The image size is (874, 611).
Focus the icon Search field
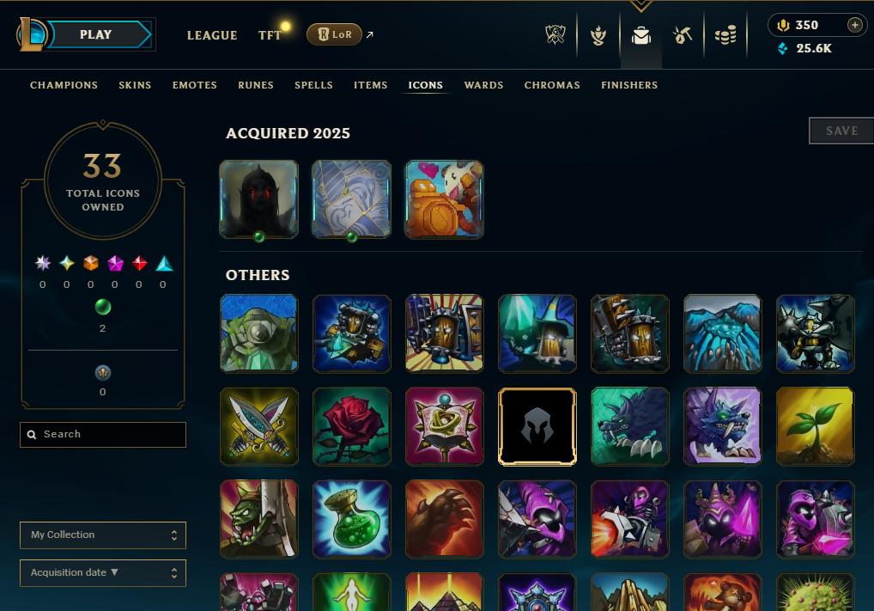click(103, 435)
